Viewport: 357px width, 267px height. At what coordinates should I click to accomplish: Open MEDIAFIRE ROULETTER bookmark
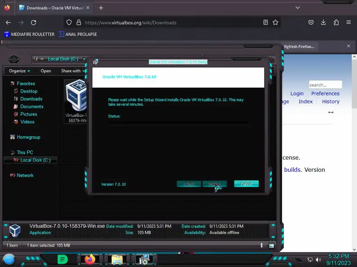click(29, 34)
